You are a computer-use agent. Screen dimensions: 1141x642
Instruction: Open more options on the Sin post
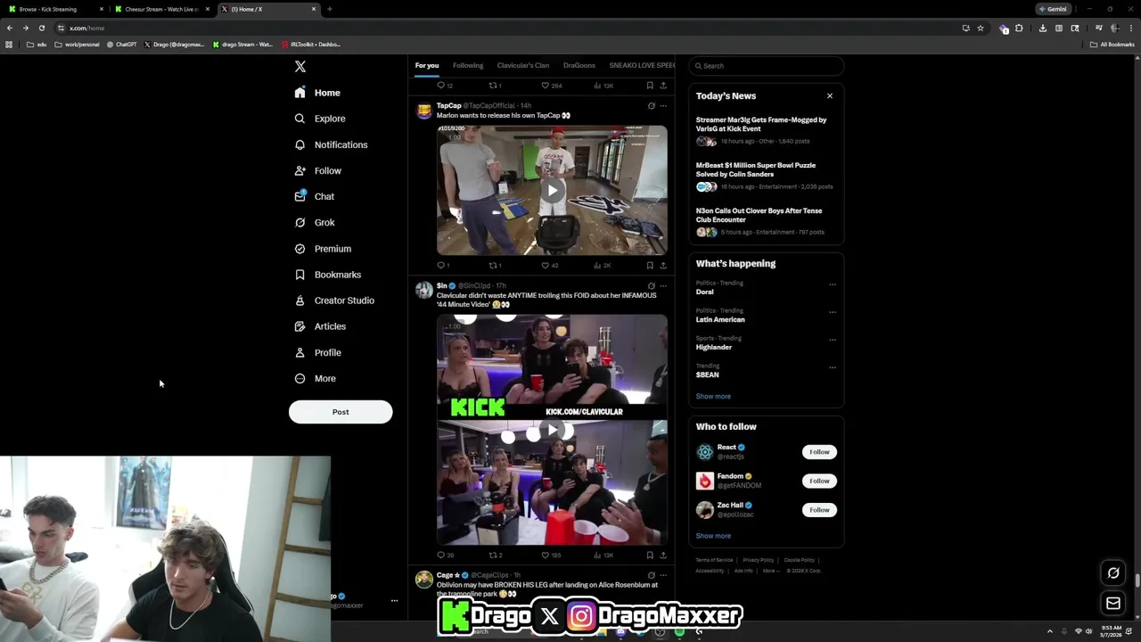pos(663,286)
